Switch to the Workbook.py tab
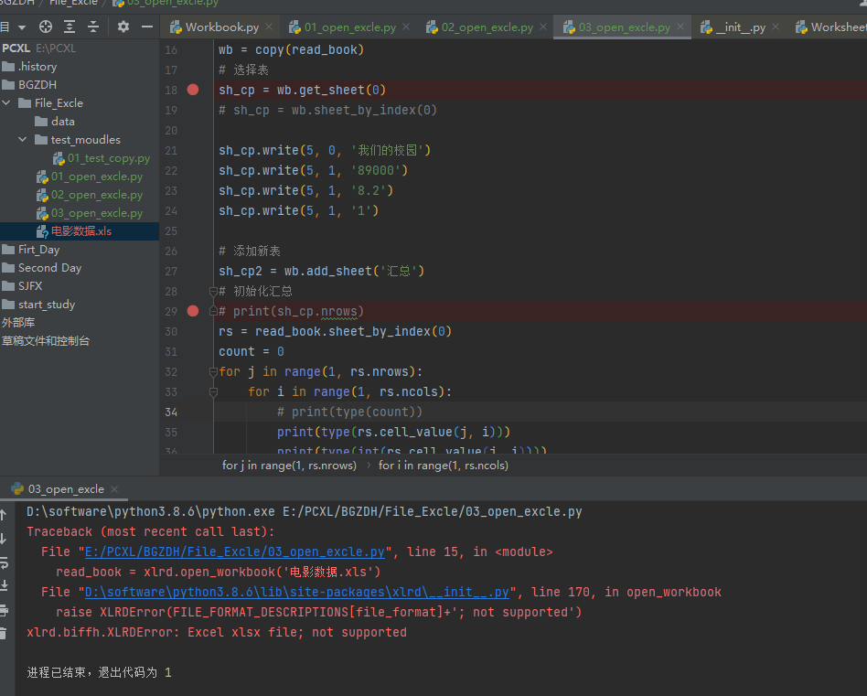The image size is (867, 696). pos(221,27)
